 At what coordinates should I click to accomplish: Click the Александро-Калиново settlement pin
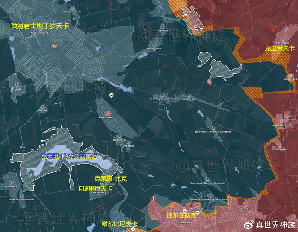click(21, 196)
